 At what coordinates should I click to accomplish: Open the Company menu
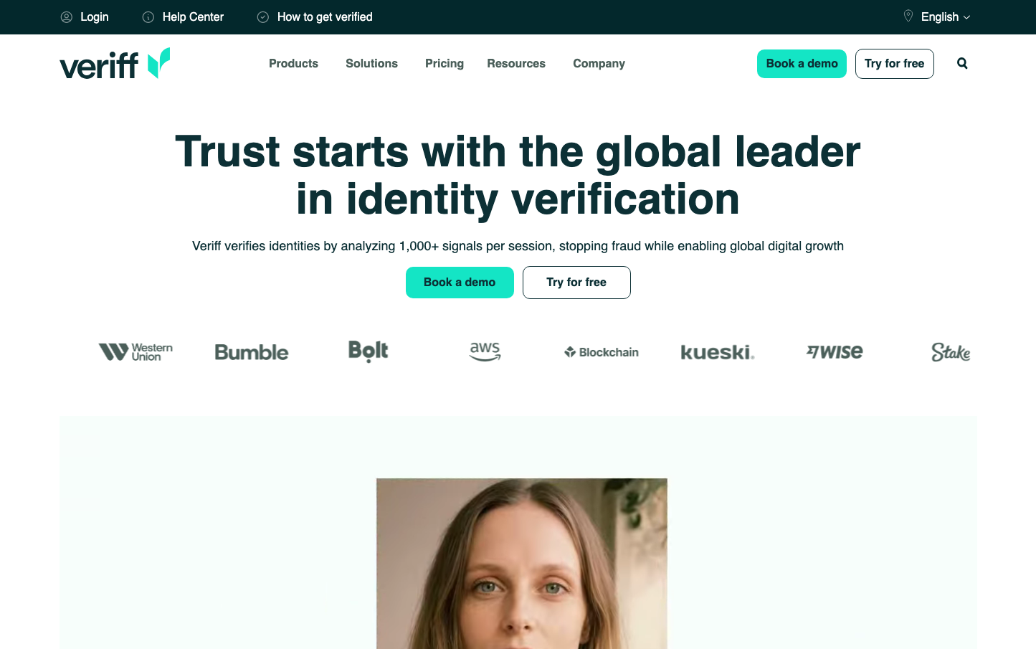click(599, 64)
